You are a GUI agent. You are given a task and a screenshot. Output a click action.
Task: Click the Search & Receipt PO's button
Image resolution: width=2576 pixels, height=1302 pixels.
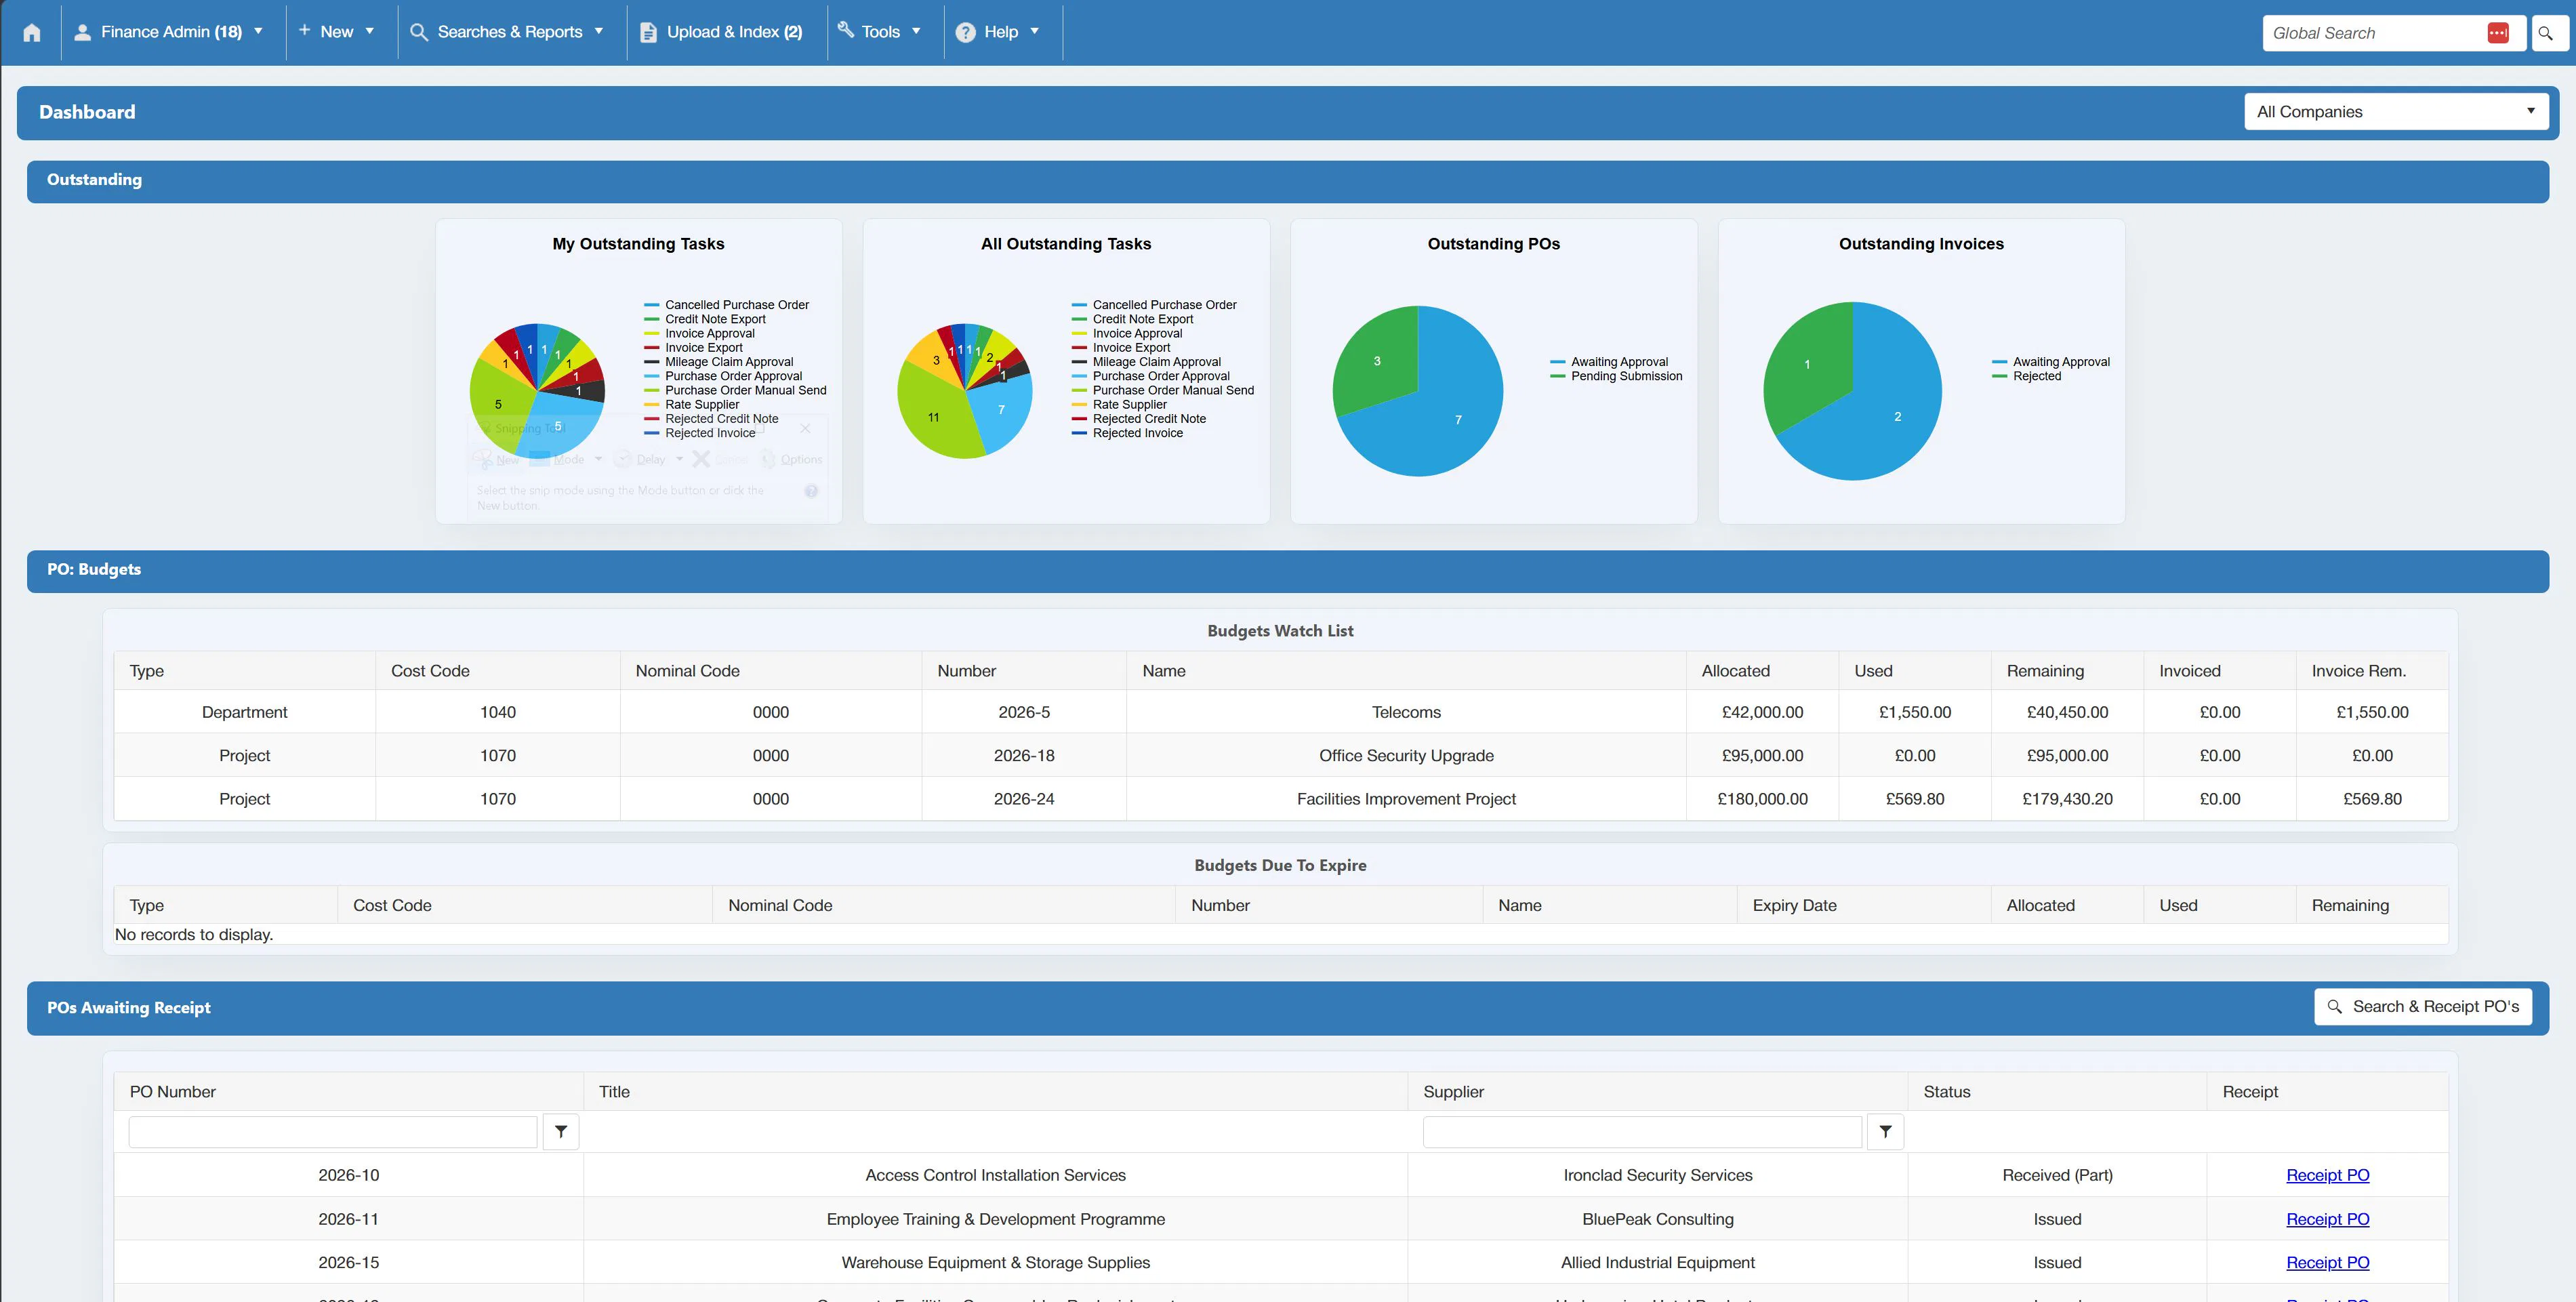pos(2423,1007)
